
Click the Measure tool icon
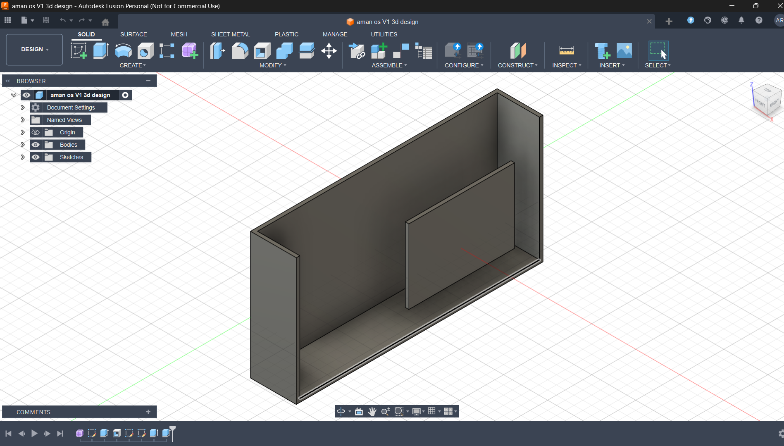point(566,51)
